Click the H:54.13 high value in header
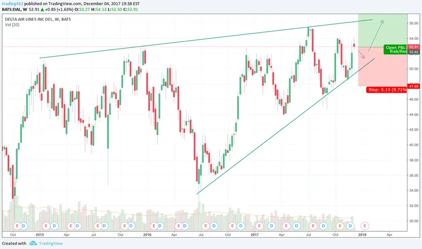 pyautogui.click(x=99, y=10)
